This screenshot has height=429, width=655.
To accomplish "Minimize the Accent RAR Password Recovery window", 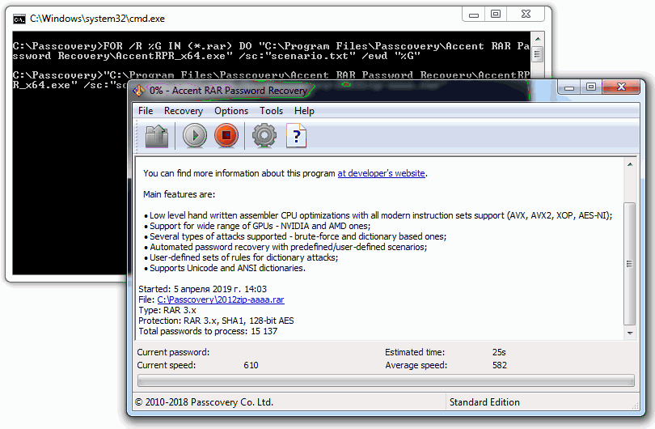I will point(569,87).
